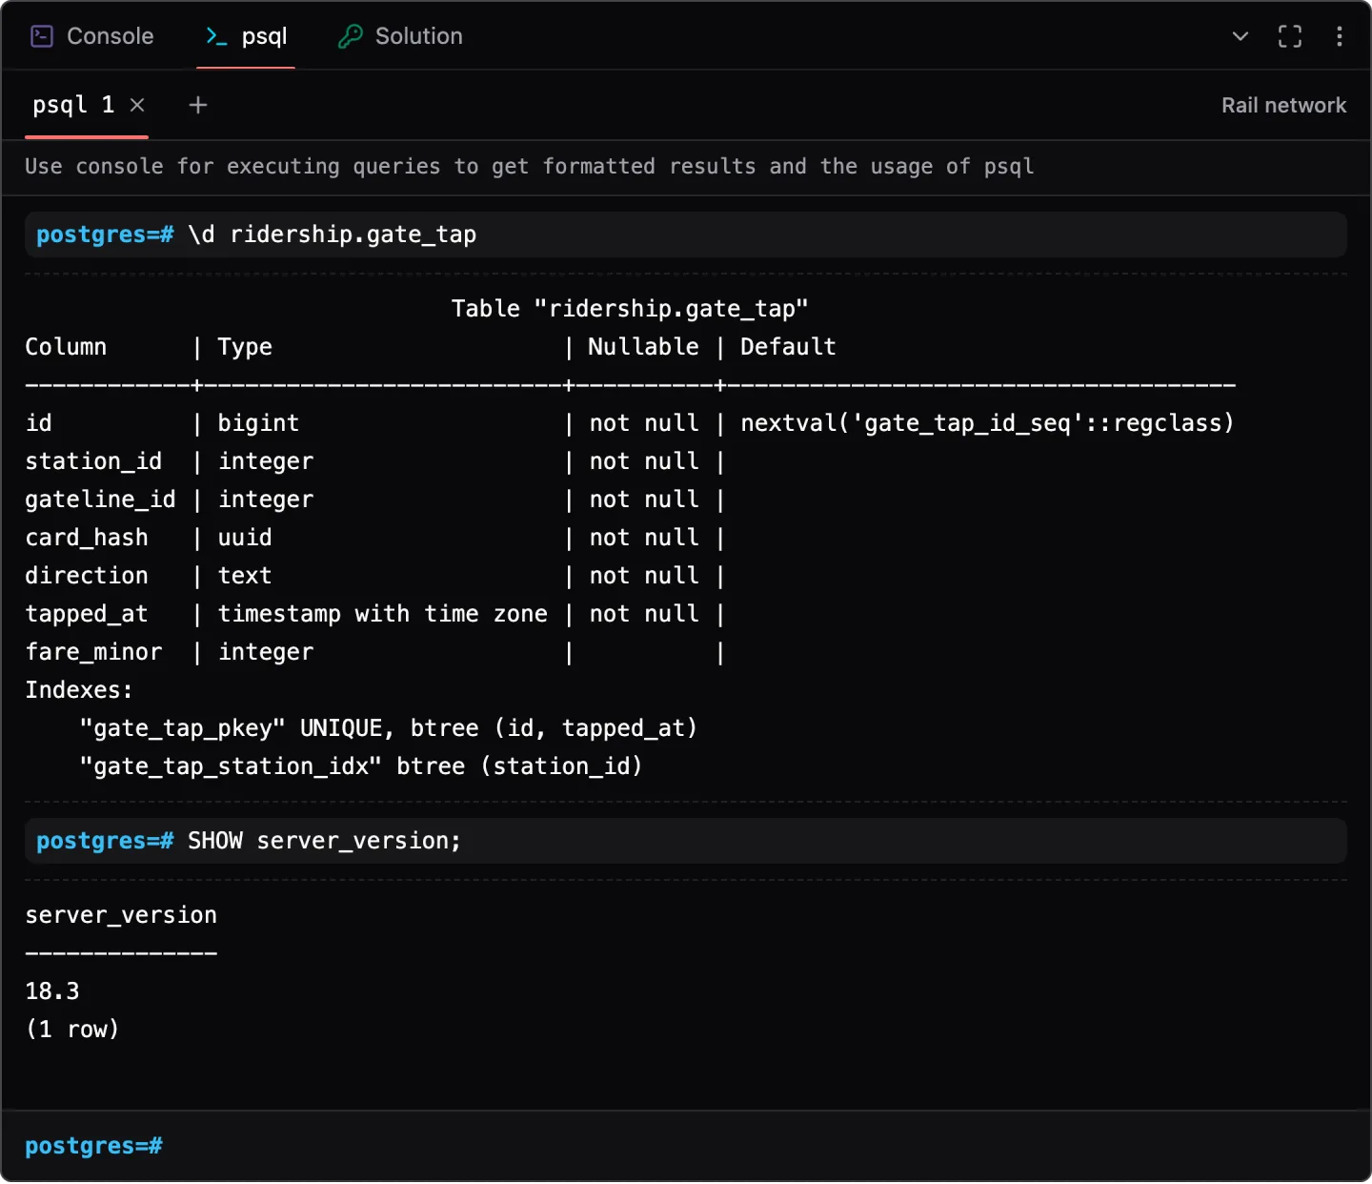
Task: Click the table title "ridership.gate_tap"
Action: coord(630,309)
